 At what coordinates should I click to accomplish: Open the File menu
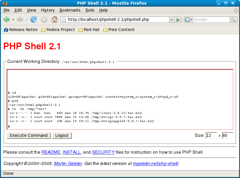(7, 10)
